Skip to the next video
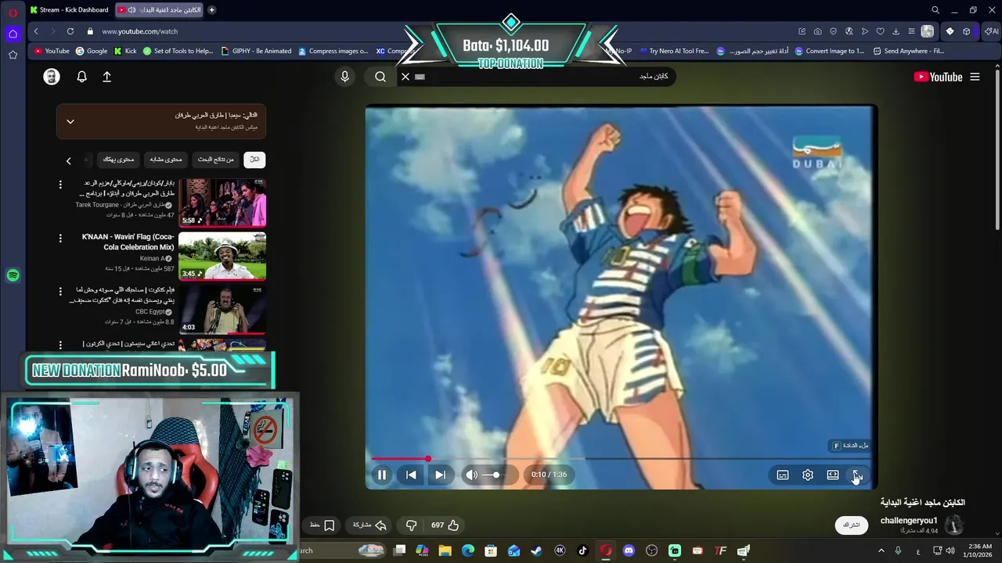 pos(440,475)
